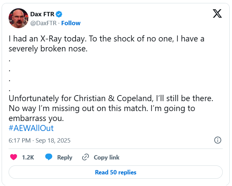Click the 6:17 PM Sep 18 timestamp

39,140
